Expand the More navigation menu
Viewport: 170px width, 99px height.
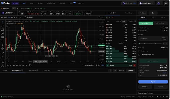81,3
